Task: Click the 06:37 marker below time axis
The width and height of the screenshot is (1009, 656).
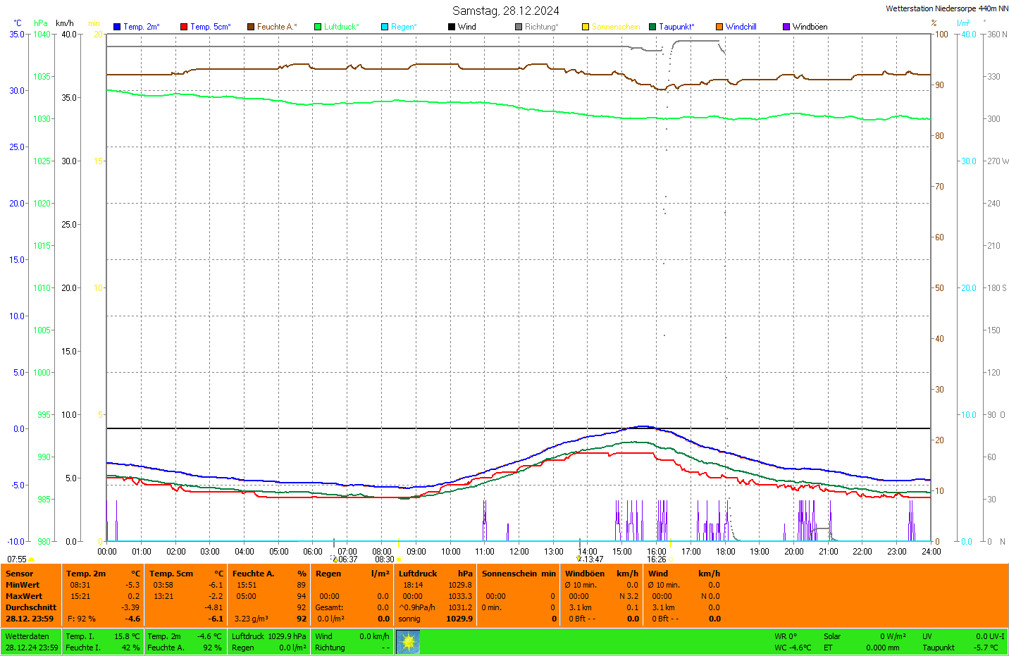Action: pos(335,559)
